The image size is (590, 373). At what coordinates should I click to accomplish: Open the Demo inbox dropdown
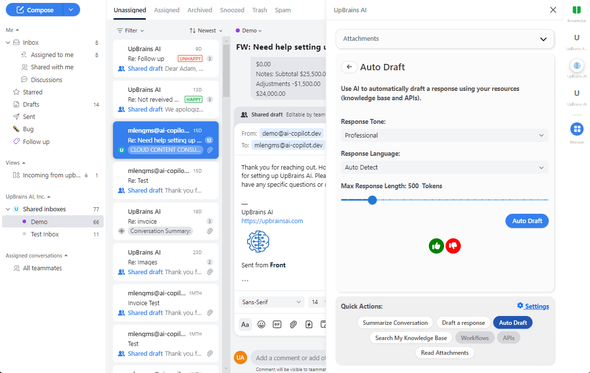pyautogui.click(x=249, y=30)
